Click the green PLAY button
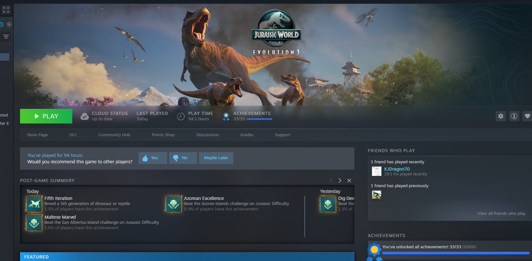The height and width of the screenshot is (261, 532). (x=46, y=116)
